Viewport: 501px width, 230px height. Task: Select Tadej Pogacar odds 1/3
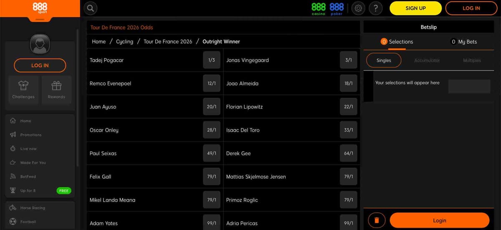point(212,60)
